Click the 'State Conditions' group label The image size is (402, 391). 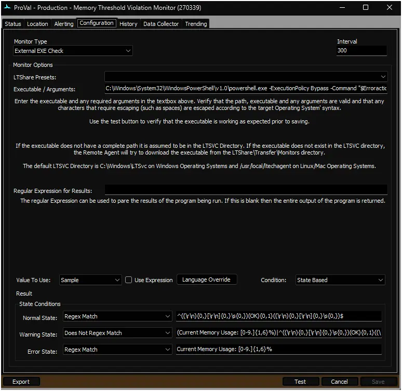[x=40, y=304]
